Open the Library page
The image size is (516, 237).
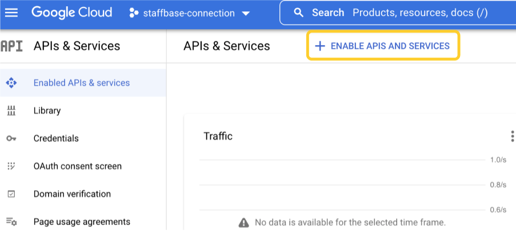tap(83, 110)
